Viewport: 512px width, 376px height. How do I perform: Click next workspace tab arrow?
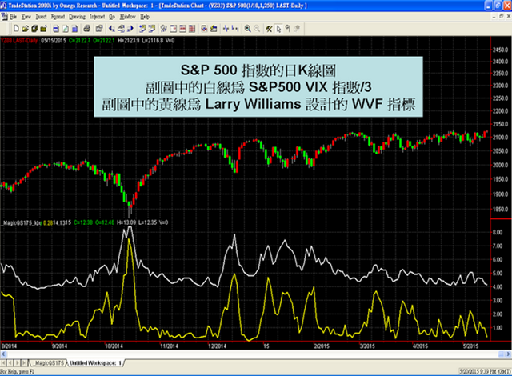pyautogui.click(x=18, y=363)
